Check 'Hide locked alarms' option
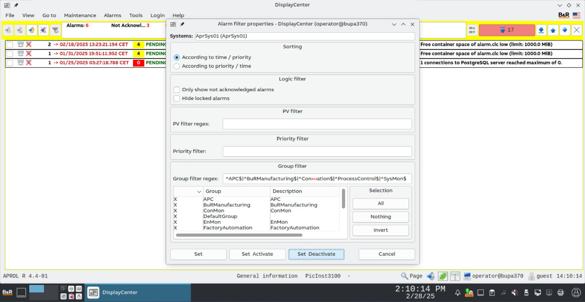The height and width of the screenshot is (302, 585). pos(177,98)
